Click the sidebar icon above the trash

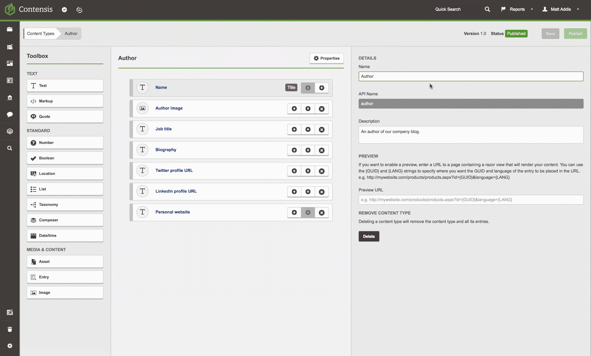[10, 312]
